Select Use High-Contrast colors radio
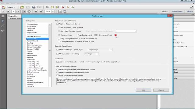The width and height of the screenshot is (195, 109). pos(59,31)
